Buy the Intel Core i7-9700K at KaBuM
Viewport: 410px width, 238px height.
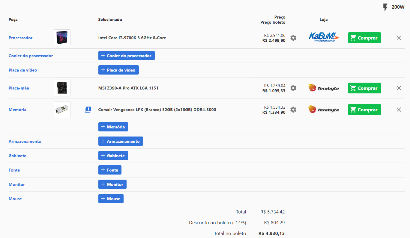point(364,38)
